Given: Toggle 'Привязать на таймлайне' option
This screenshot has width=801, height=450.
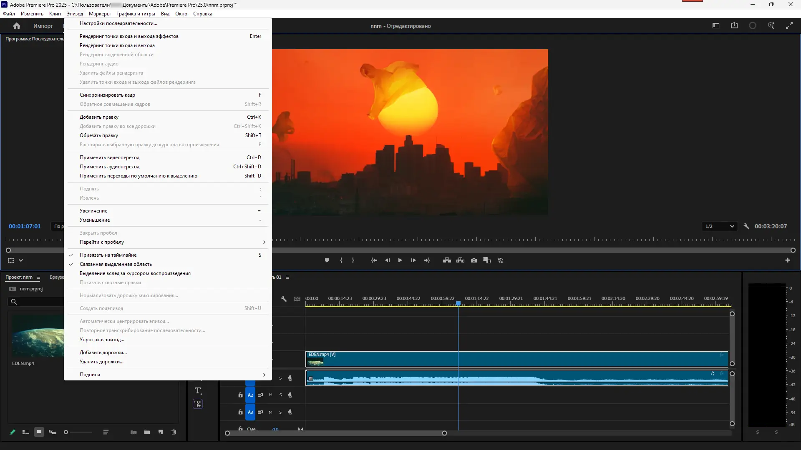Looking at the screenshot, I should [x=108, y=255].
